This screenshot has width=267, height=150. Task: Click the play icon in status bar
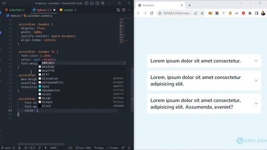click(45, 148)
